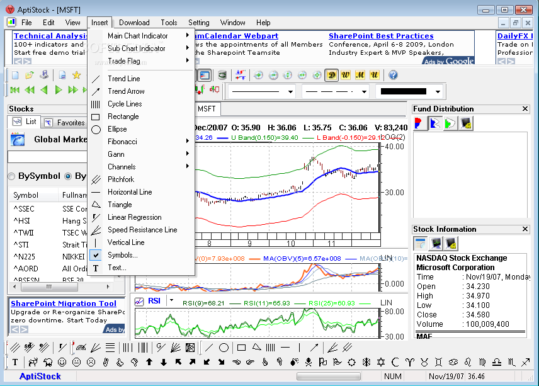Click the blue help question mark icon
The width and height of the screenshot is (539, 386).
(393, 75)
